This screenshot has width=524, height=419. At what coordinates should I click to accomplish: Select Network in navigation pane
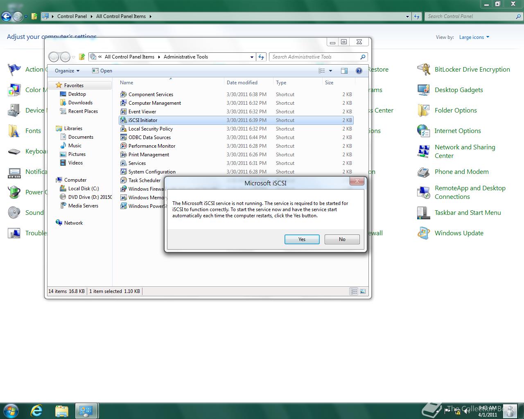pos(73,223)
